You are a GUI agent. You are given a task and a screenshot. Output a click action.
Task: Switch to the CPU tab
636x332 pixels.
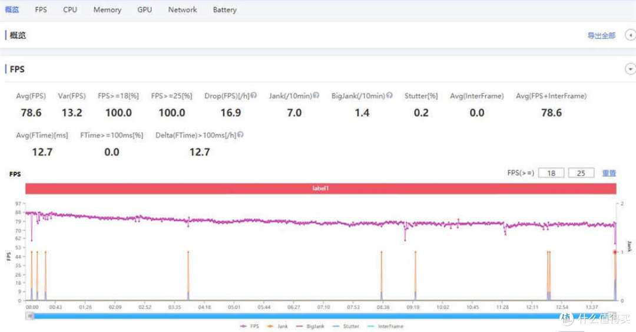click(69, 9)
